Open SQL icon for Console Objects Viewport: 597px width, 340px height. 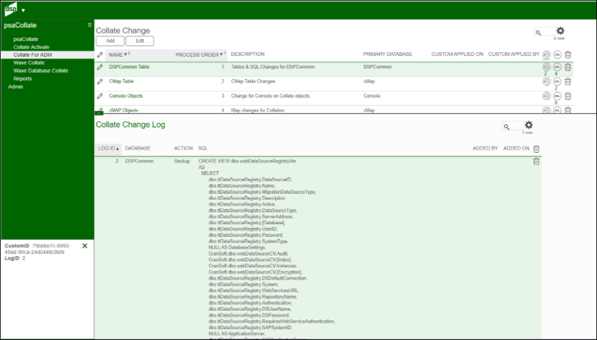click(x=557, y=96)
